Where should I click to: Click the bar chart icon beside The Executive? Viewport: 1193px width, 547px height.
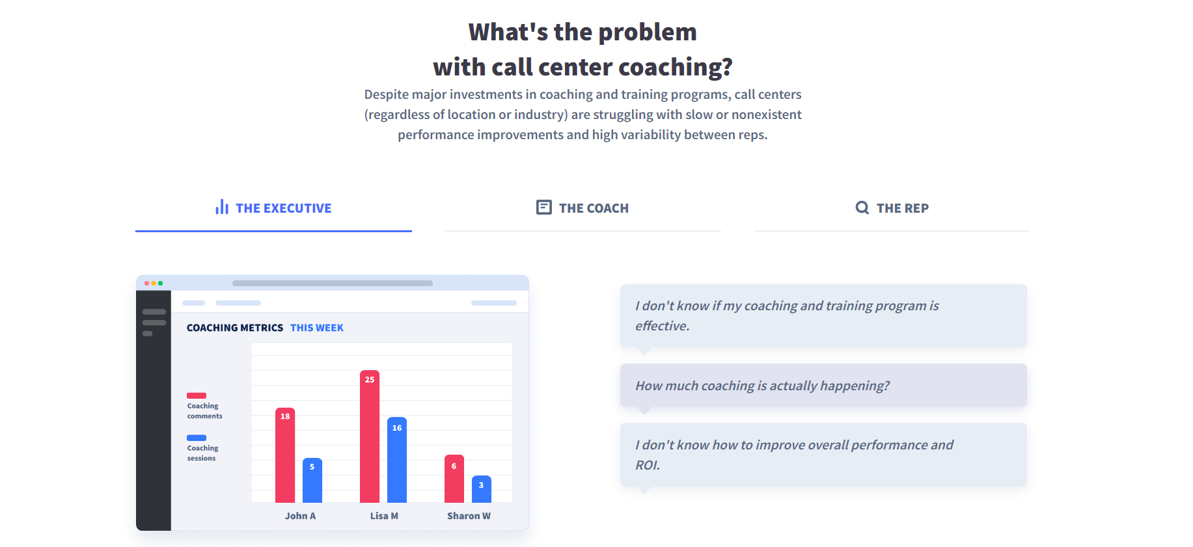(x=222, y=207)
